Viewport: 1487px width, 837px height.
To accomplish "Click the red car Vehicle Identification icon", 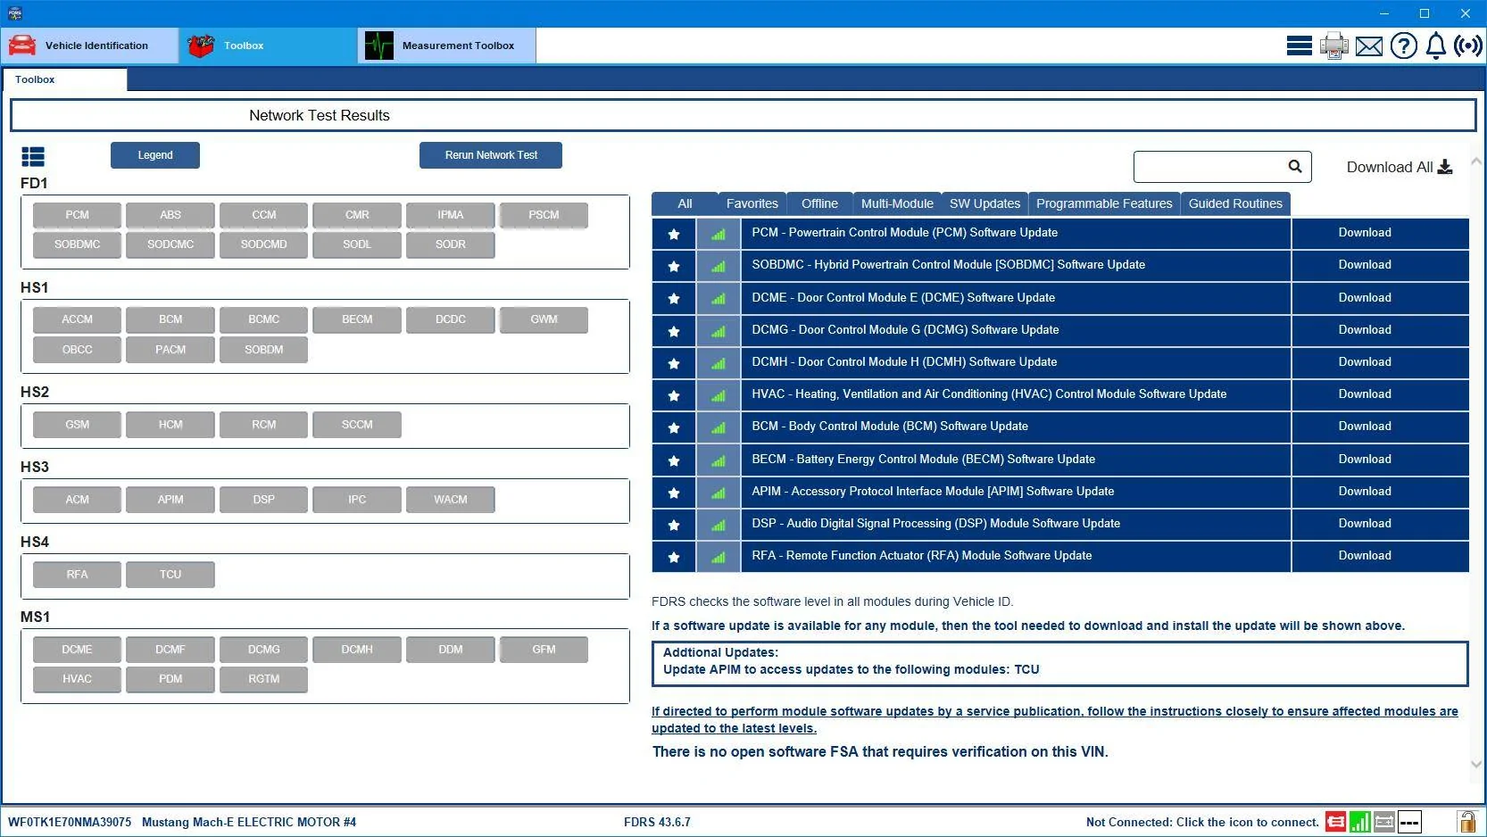I will (x=22, y=46).
